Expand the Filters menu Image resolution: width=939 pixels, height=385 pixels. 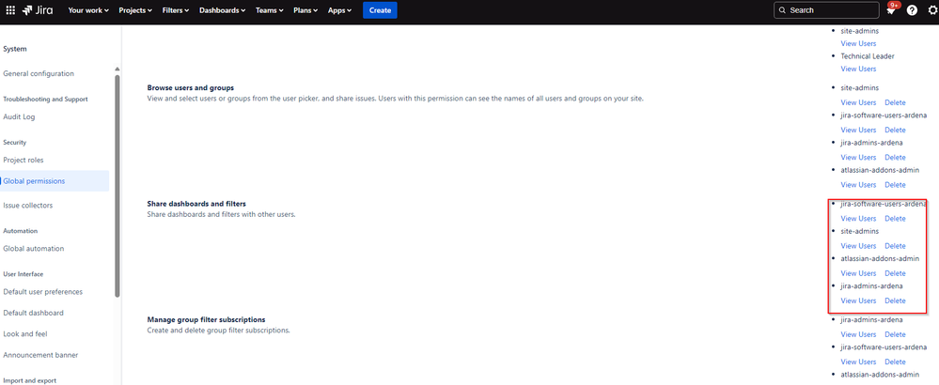pyautogui.click(x=176, y=10)
